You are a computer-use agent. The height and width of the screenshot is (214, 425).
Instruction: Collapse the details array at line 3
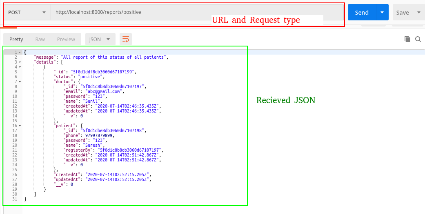(x=20, y=62)
